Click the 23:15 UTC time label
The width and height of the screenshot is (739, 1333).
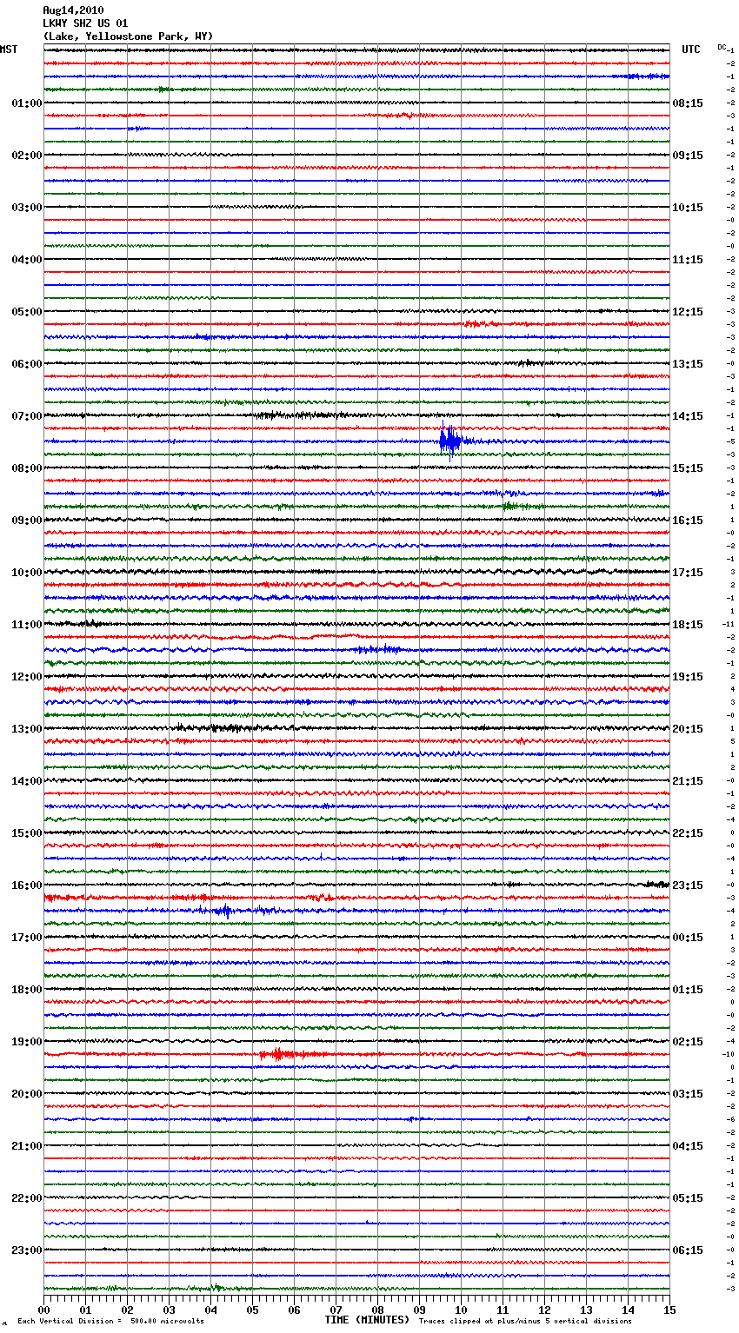688,885
